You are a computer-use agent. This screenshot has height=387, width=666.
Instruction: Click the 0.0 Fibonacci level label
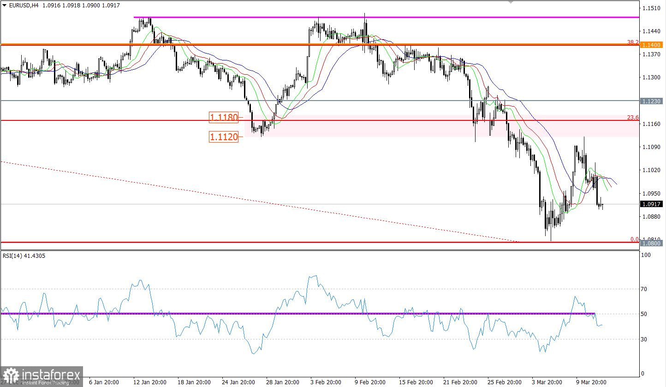(x=635, y=239)
